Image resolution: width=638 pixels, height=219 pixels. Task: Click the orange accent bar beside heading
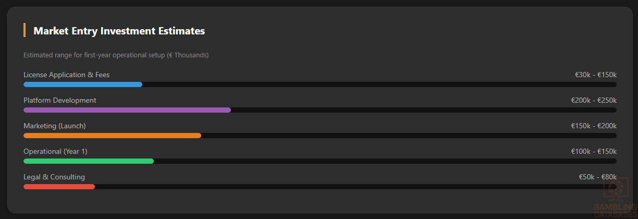point(24,30)
